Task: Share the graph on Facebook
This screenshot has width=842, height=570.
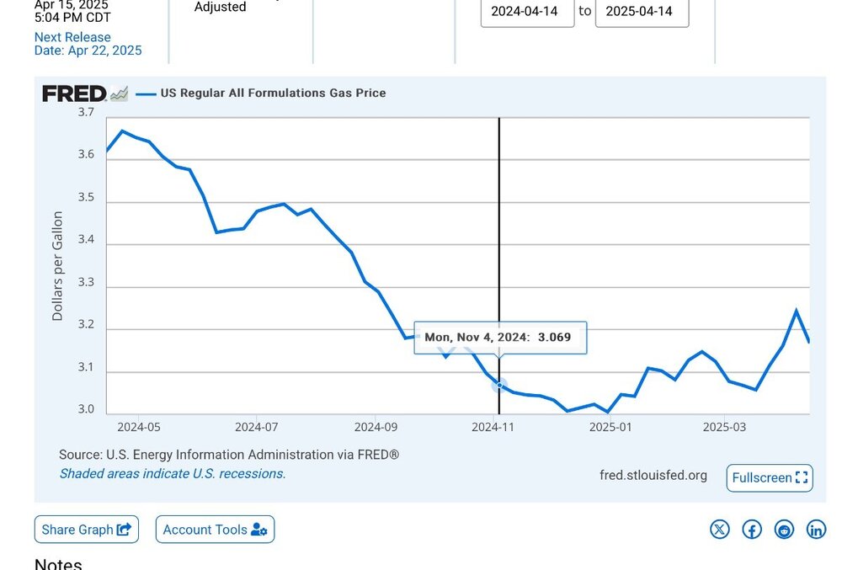Action: [752, 530]
